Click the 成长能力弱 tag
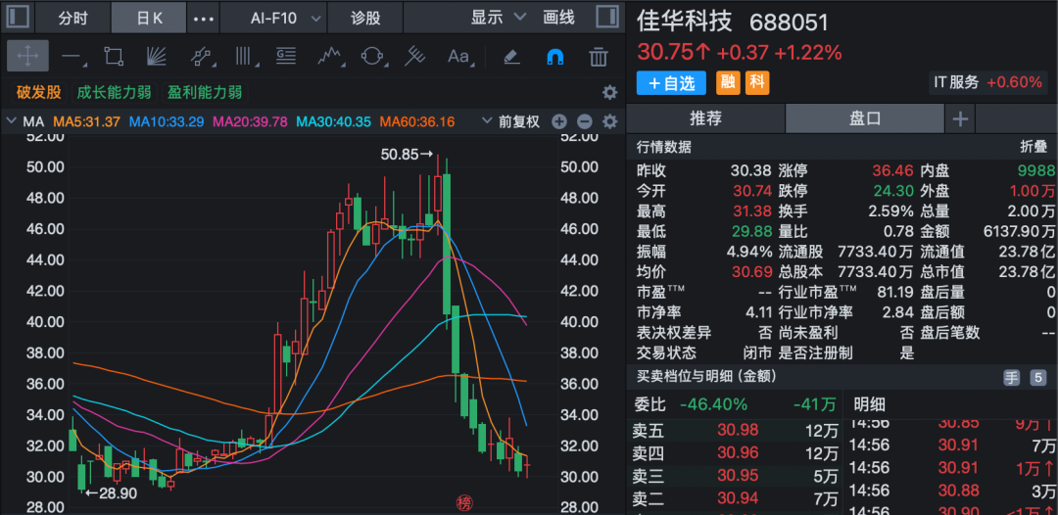The width and height of the screenshot is (1058, 515). click(x=114, y=92)
